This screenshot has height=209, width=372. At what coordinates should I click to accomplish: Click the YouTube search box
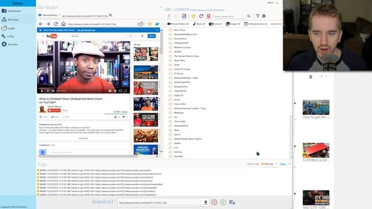click(98, 36)
